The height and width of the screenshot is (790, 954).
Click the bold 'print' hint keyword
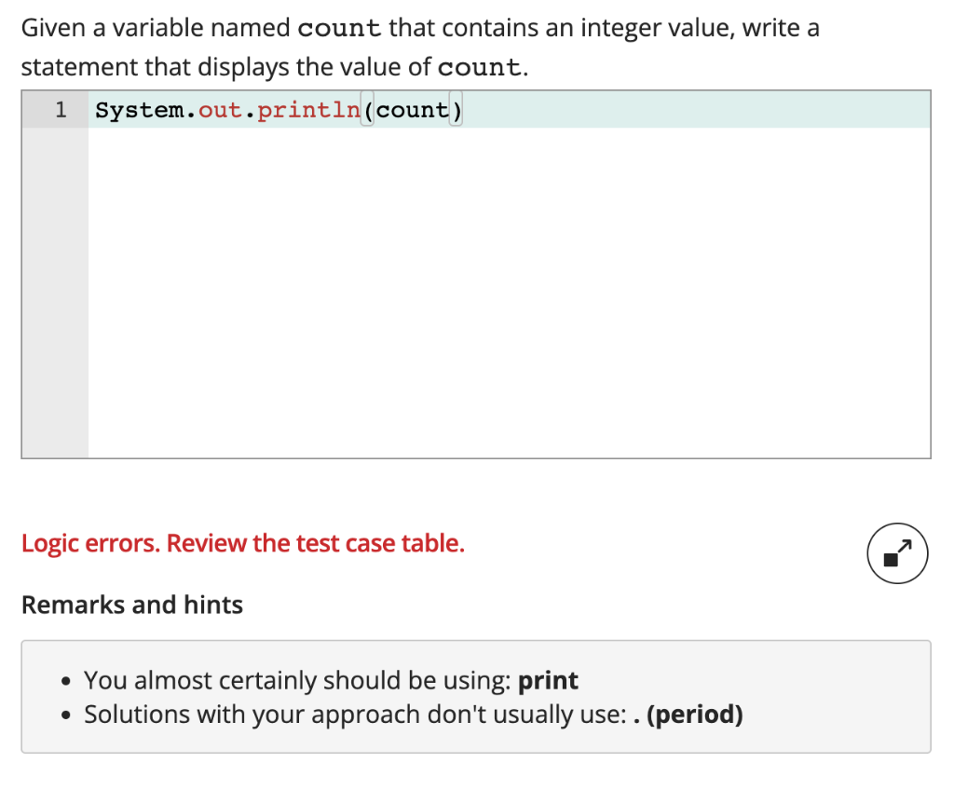[x=548, y=680]
